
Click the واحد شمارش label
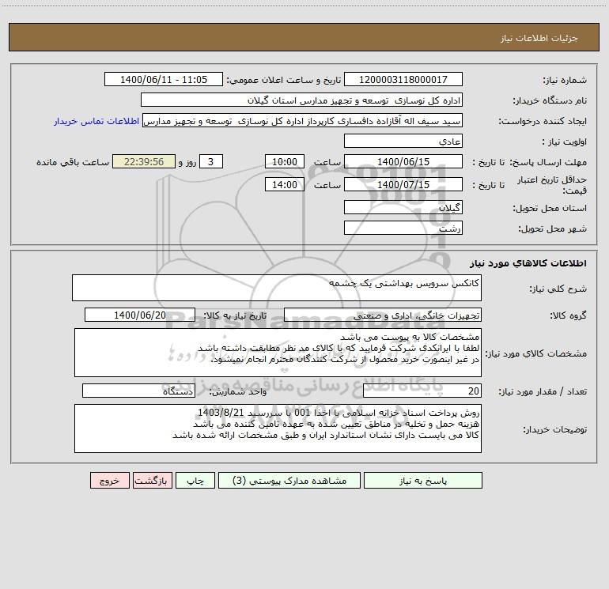click(x=238, y=392)
